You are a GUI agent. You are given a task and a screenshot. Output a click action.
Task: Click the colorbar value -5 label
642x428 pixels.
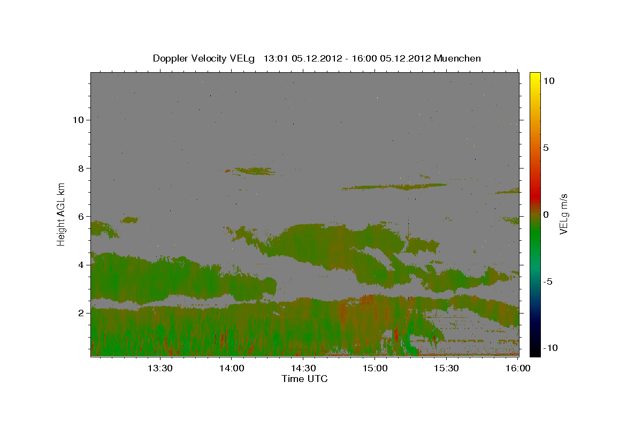click(x=547, y=281)
